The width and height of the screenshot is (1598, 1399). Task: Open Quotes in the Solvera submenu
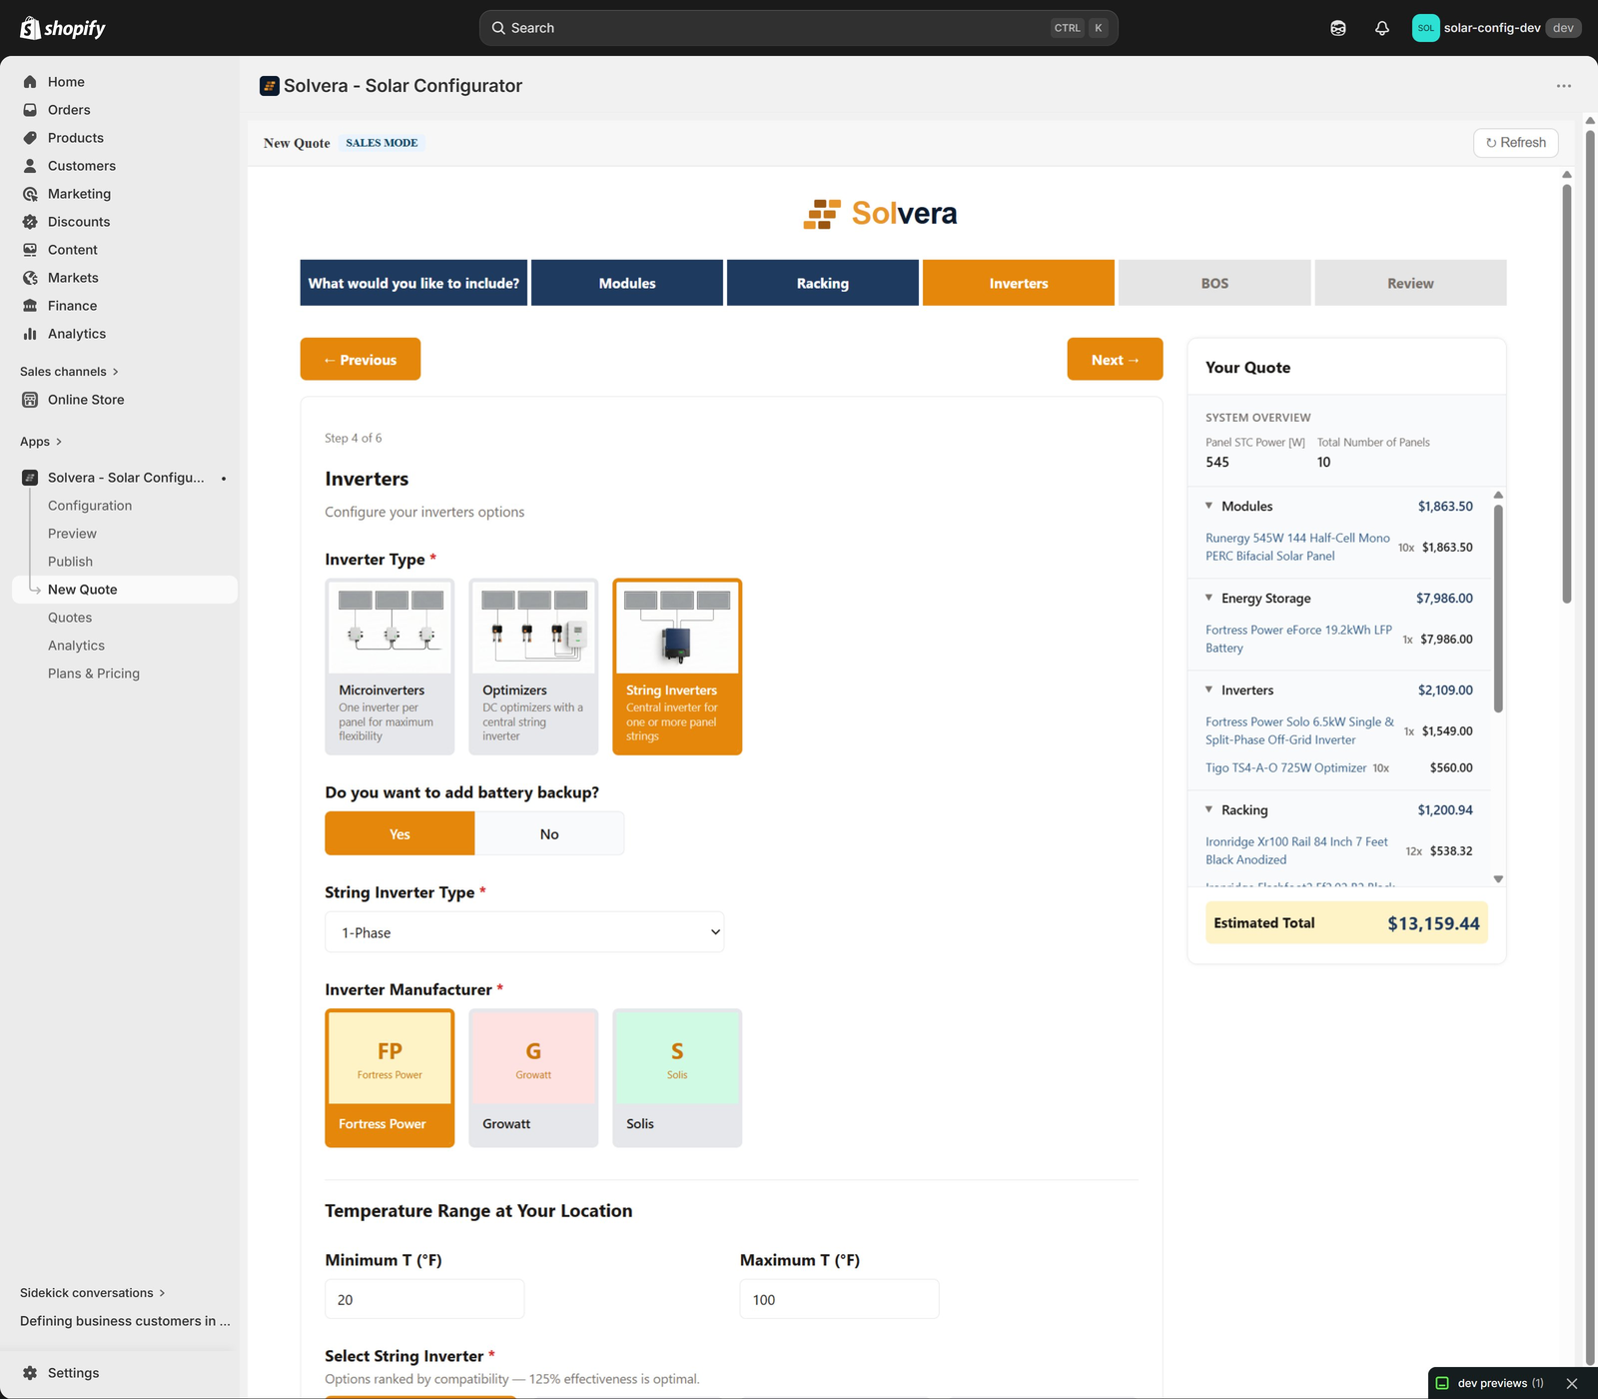pyautogui.click(x=70, y=618)
